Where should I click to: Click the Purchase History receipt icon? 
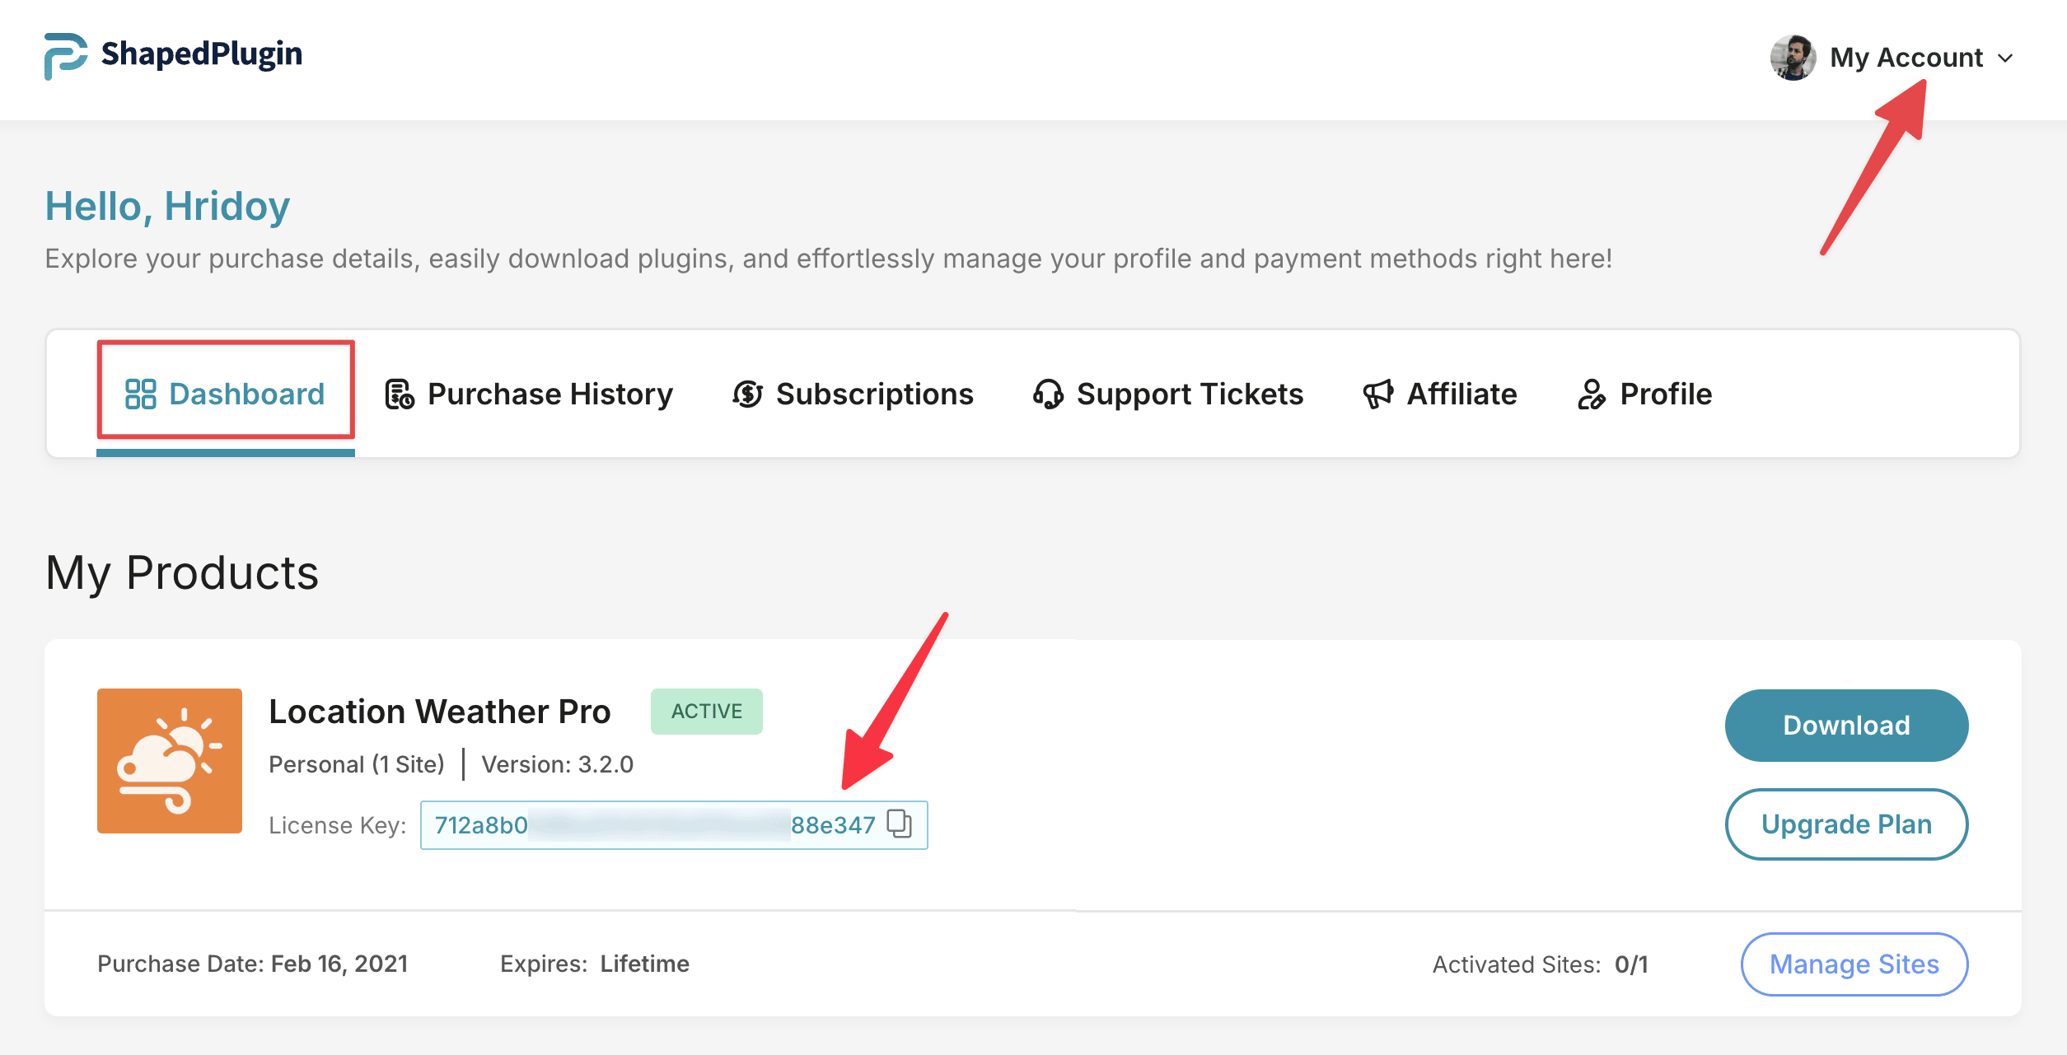400,394
